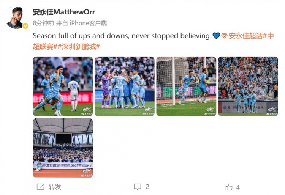This screenshot has height=195, width=285.
Task: Open fifth photo of fans with banner
Action: (63, 148)
